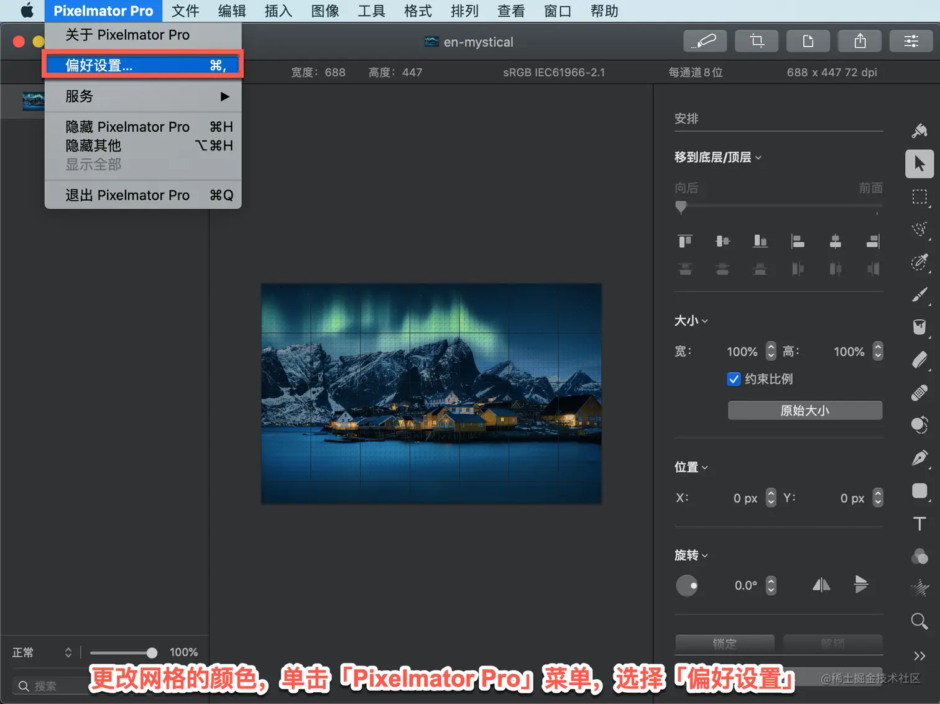940x704 pixels.
Task: Select the Zoom magnifier tool
Action: click(x=919, y=621)
